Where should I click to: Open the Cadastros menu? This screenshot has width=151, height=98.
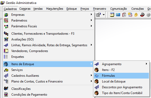10,9
